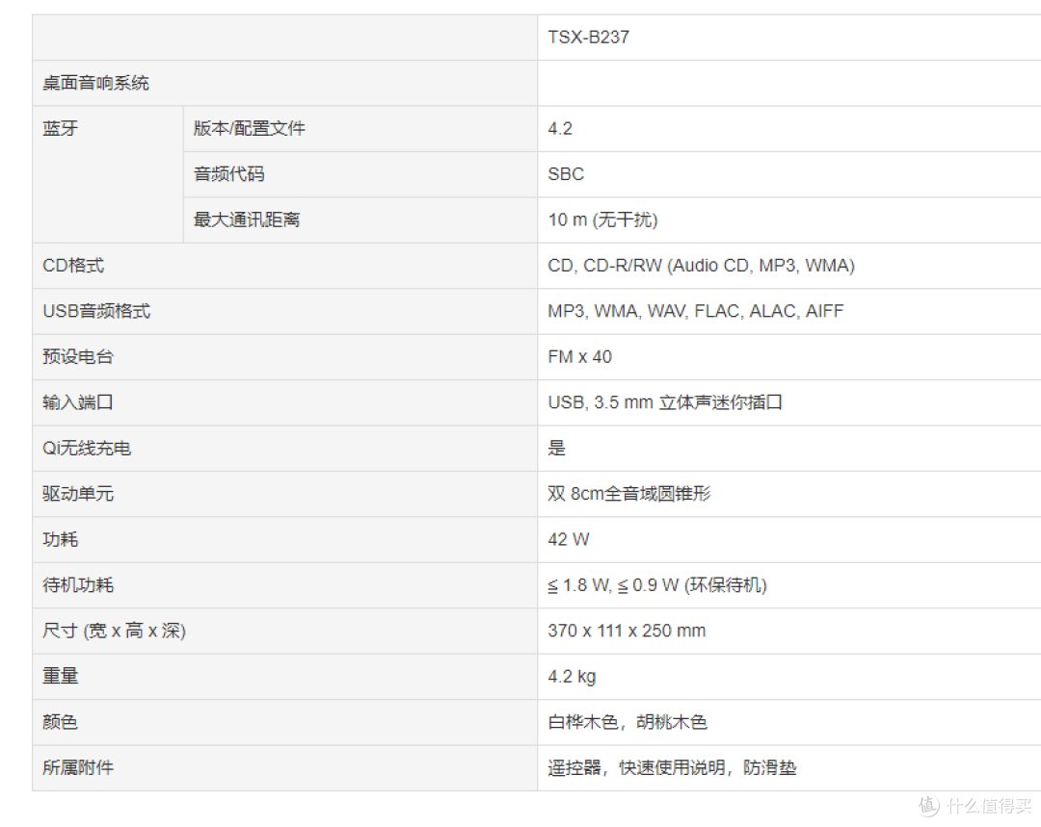Select the 370 x 111 x 250 mm value
This screenshot has height=827, width=1041.
tap(627, 631)
